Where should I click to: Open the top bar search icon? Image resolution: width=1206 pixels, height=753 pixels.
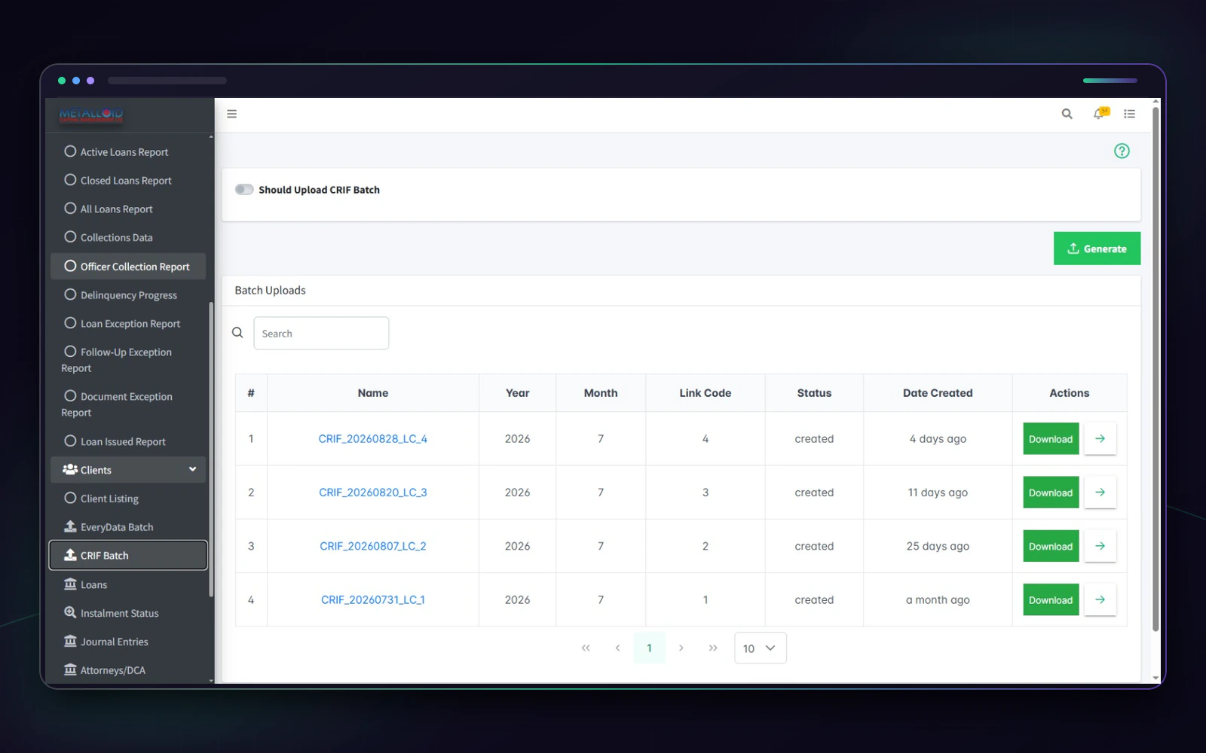[x=1067, y=114]
